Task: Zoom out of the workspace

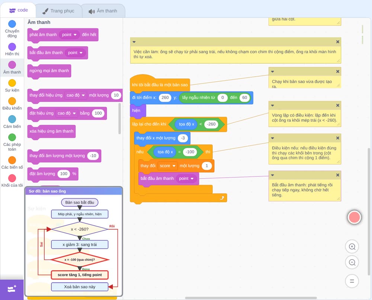Action: (x=352, y=262)
